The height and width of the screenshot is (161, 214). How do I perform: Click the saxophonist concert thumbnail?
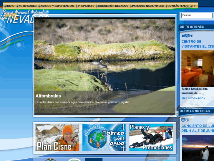pos(198,148)
